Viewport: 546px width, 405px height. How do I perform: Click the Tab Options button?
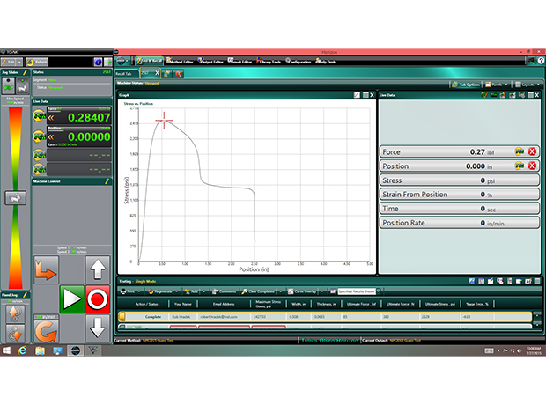pyautogui.click(x=466, y=85)
